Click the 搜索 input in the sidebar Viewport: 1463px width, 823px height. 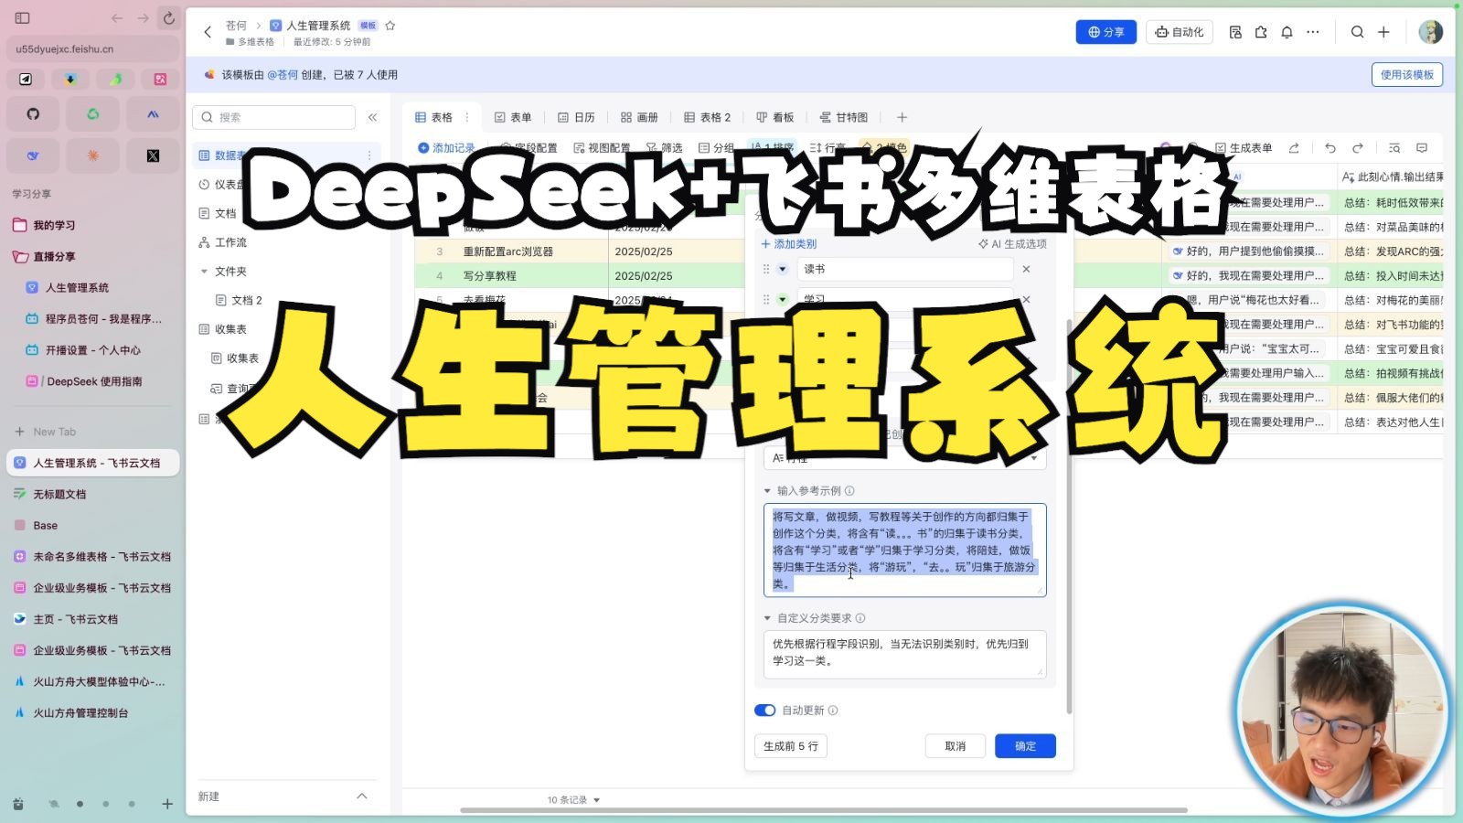point(274,117)
